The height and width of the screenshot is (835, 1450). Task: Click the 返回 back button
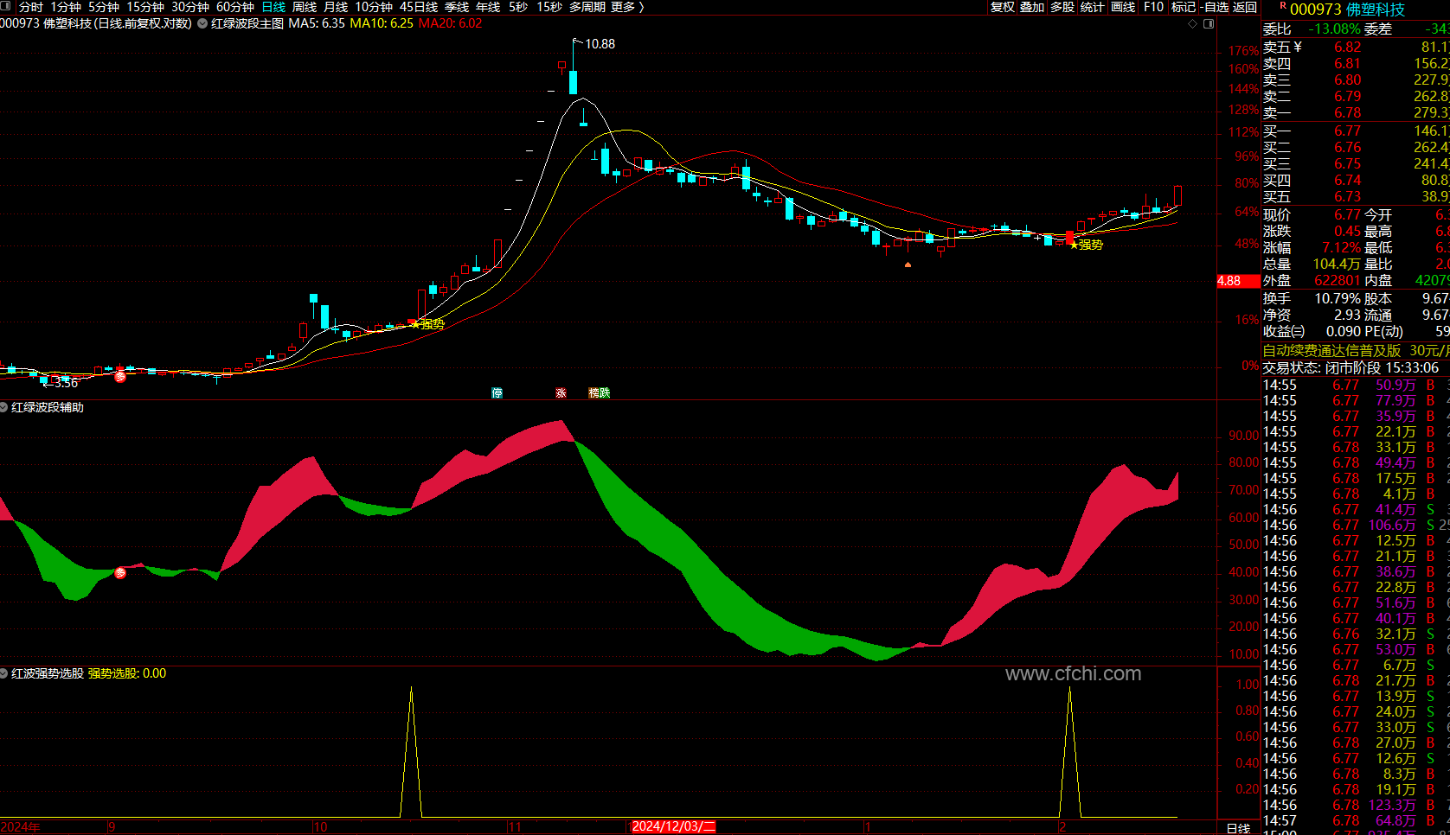tap(1245, 7)
